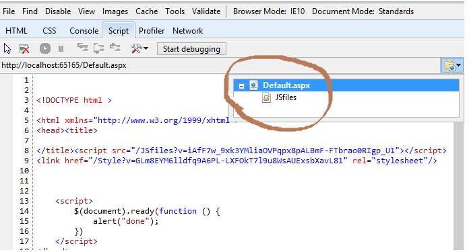Switch to the Profiler tab
This screenshot has width=469, height=252.
click(152, 31)
